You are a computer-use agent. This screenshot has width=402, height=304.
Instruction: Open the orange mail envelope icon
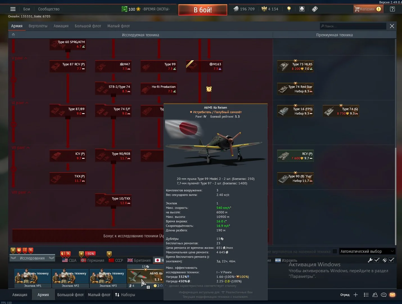(x=392, y=295)
